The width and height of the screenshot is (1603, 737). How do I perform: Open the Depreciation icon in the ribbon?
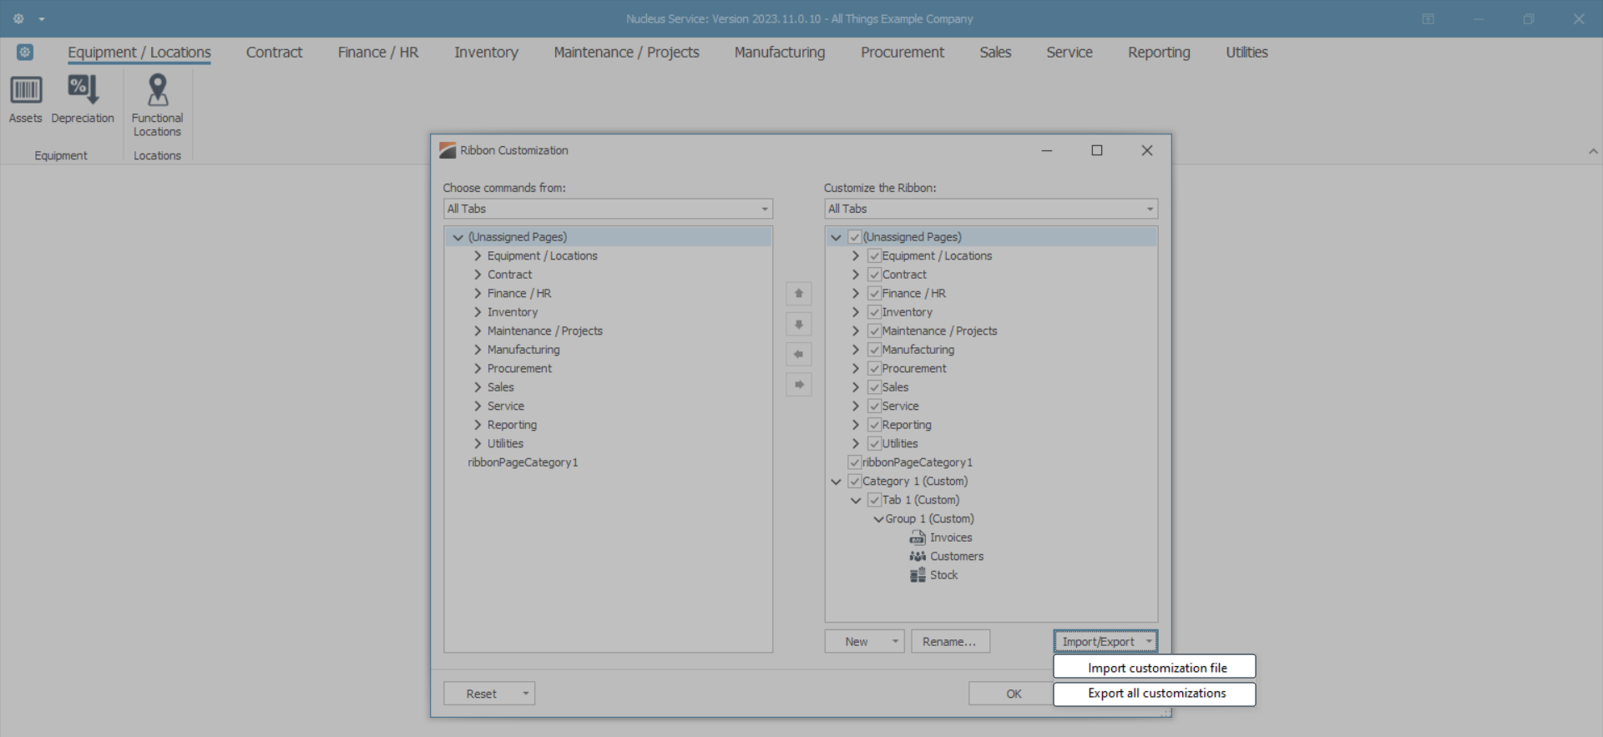click(83, 89)
